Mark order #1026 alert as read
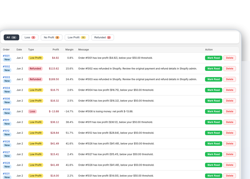 [x=214, y=143]
